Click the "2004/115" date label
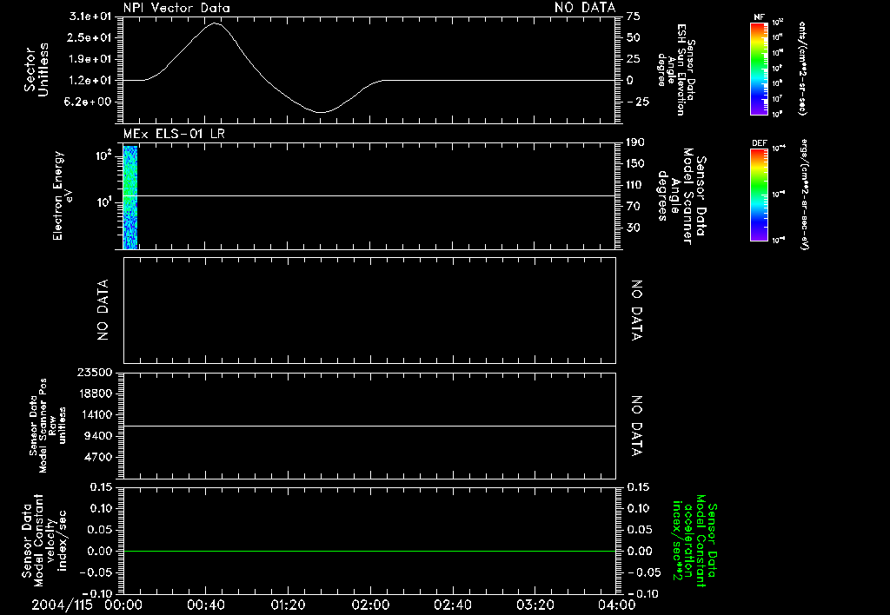 coord(62,605)
